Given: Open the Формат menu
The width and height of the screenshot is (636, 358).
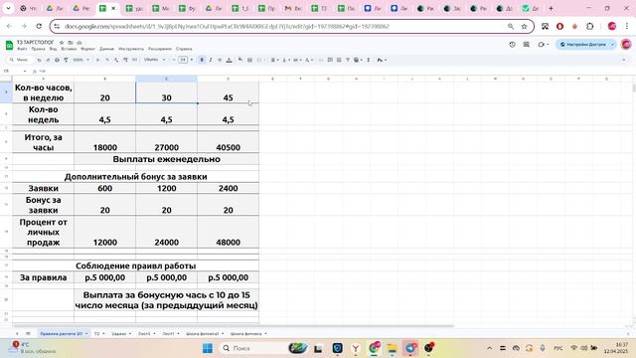Looking at the screenshot, I should [87, 49].
